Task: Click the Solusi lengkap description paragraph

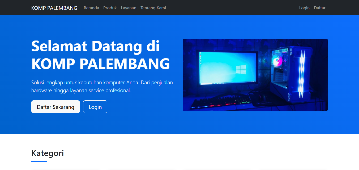Action: tap(102, 86)
